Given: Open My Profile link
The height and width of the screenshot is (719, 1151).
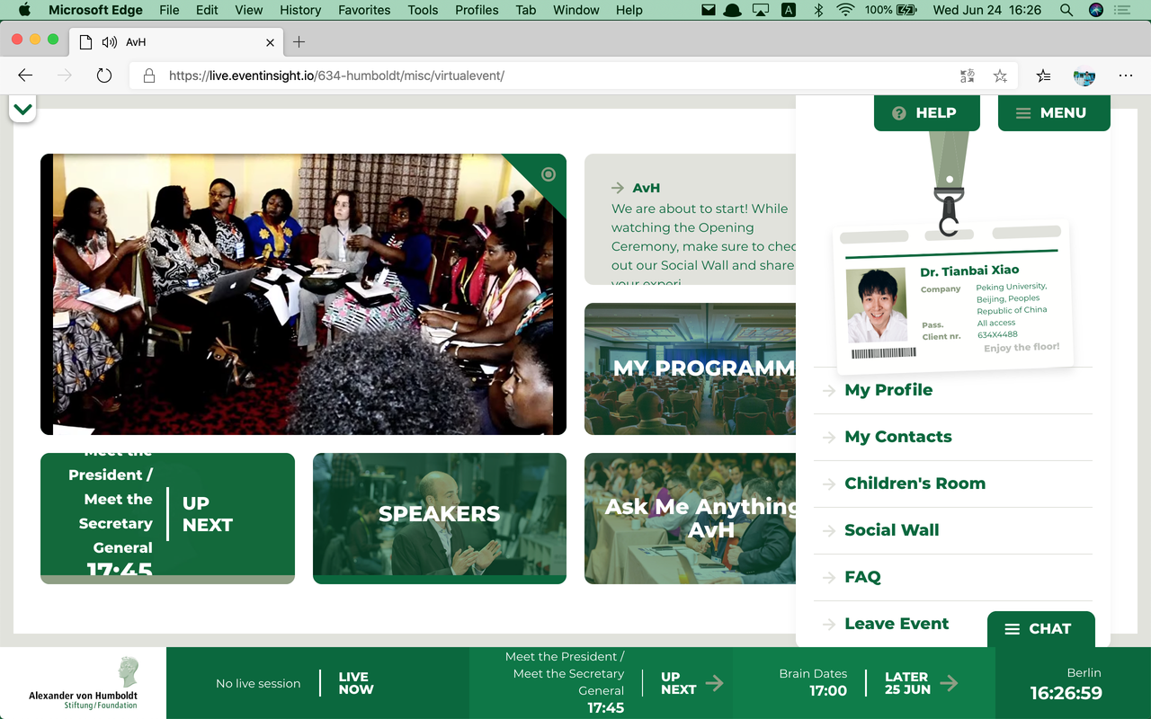Looking at the screenshot, I should [888, 390].
